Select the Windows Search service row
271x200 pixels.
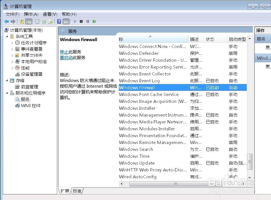tap(183, 149)
